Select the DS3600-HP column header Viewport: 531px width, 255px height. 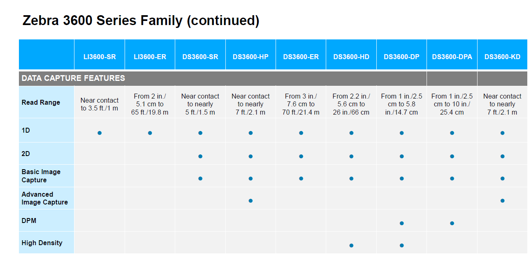250,57
